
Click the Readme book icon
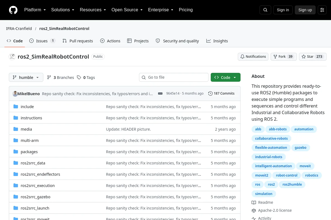(x=254, y=202)
